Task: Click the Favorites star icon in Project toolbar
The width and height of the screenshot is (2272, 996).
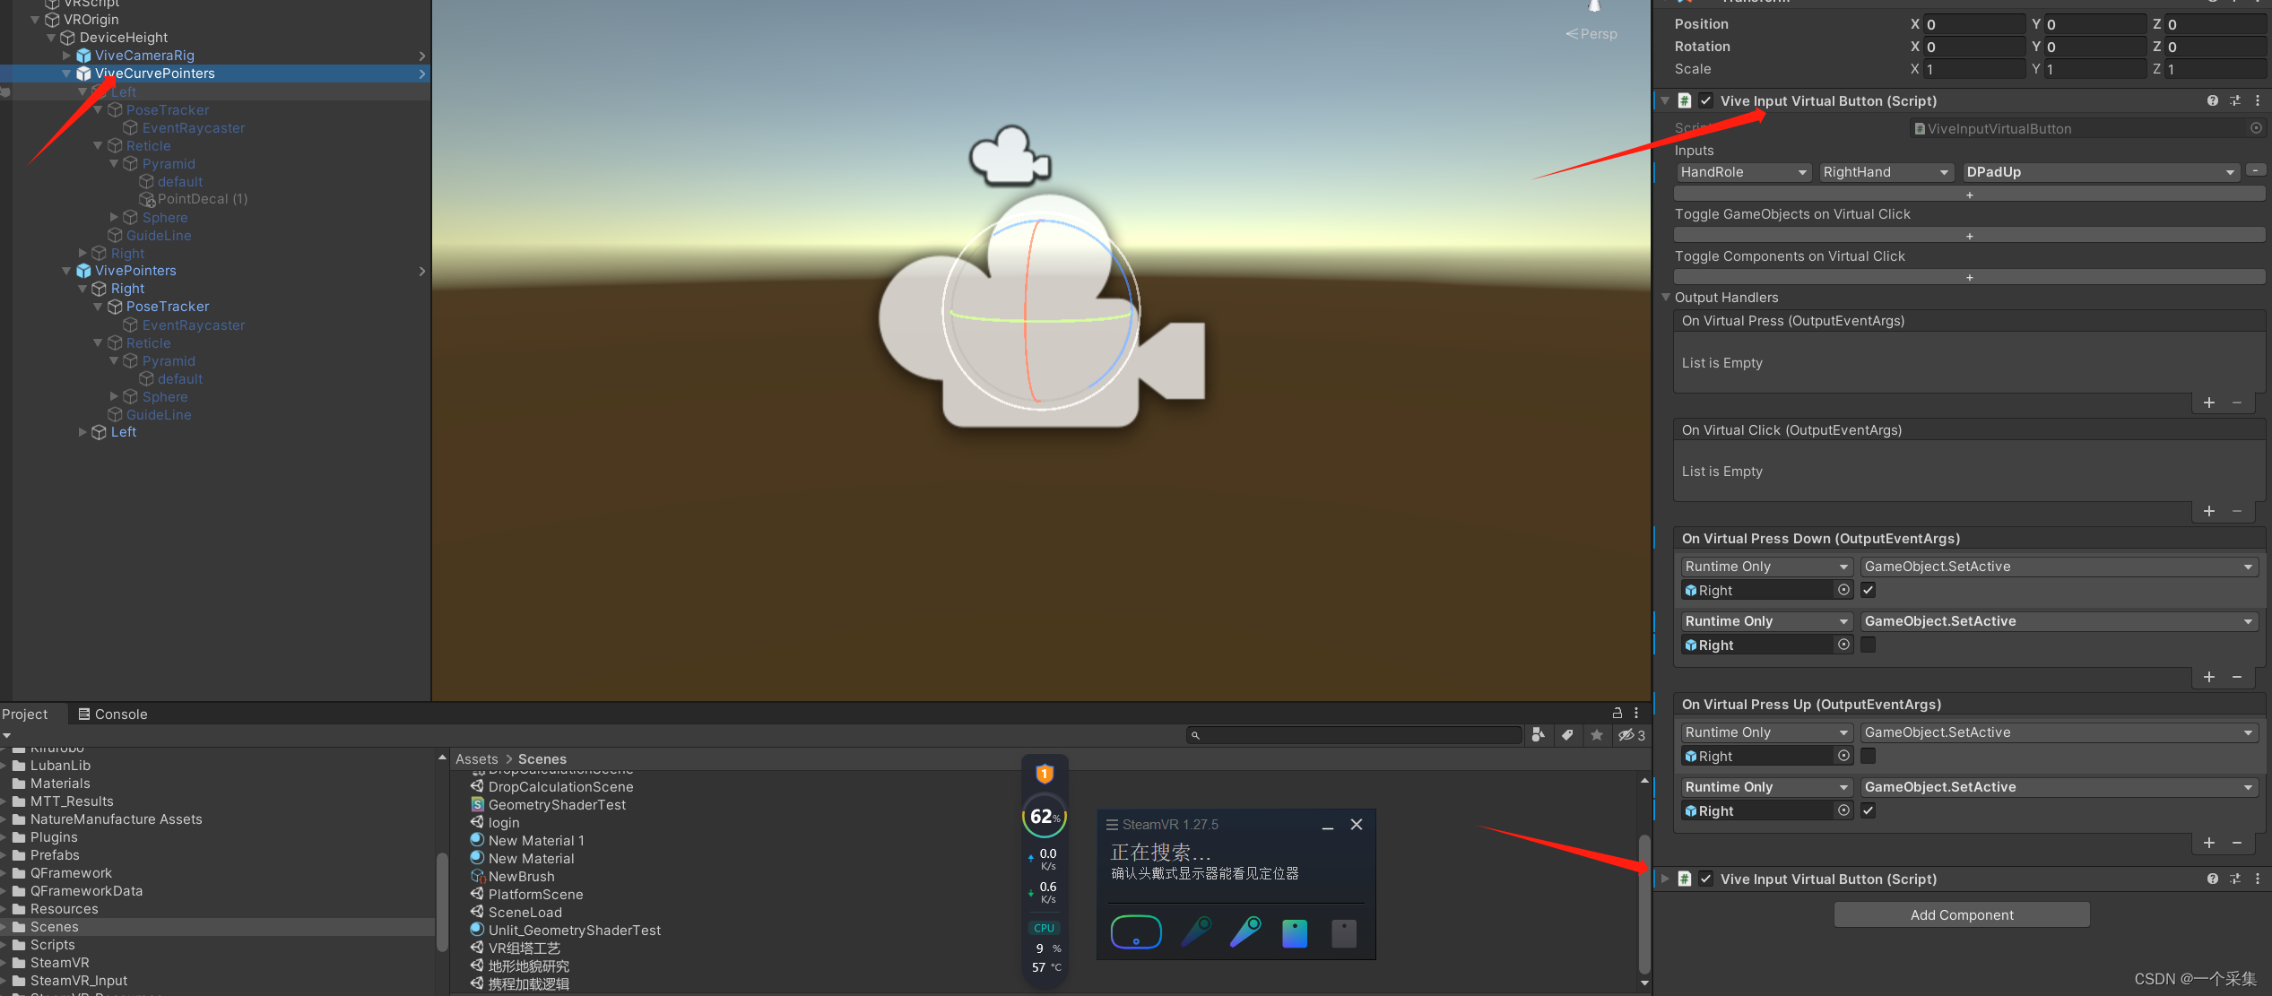Action: tap(1597, 735)
